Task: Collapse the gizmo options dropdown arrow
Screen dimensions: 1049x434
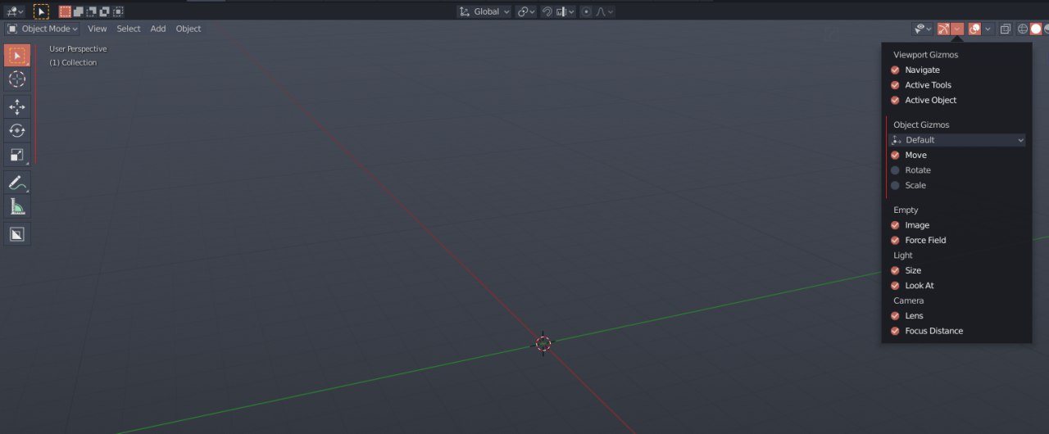Action: pyautogui.click(x=957, y=29)
